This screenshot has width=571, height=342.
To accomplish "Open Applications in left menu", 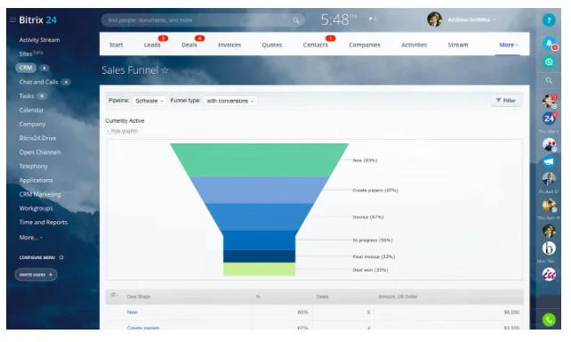I will pyautogui.click(x=36, y=180).
